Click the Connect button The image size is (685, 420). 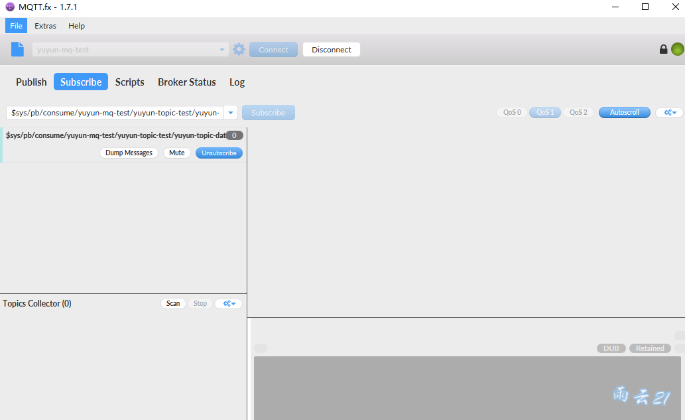coord(273,49)
